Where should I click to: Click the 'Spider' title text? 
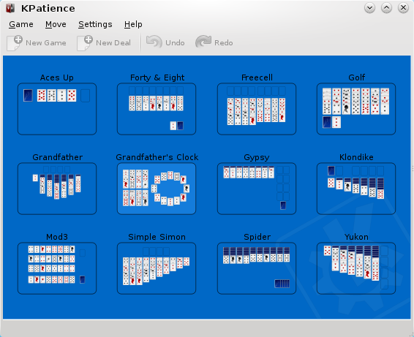(x=257, y=237)
